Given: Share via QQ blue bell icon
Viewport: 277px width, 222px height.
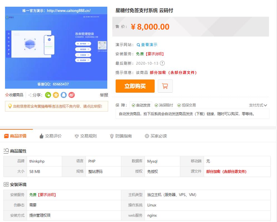Looking at the screenshot, I should pos(64,95).
